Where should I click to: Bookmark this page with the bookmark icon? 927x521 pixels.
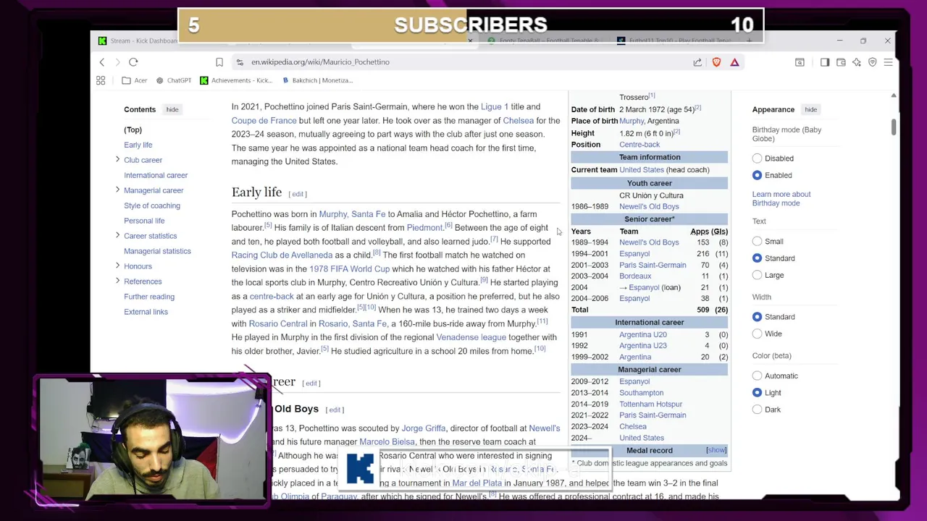[x=219, y=62]
